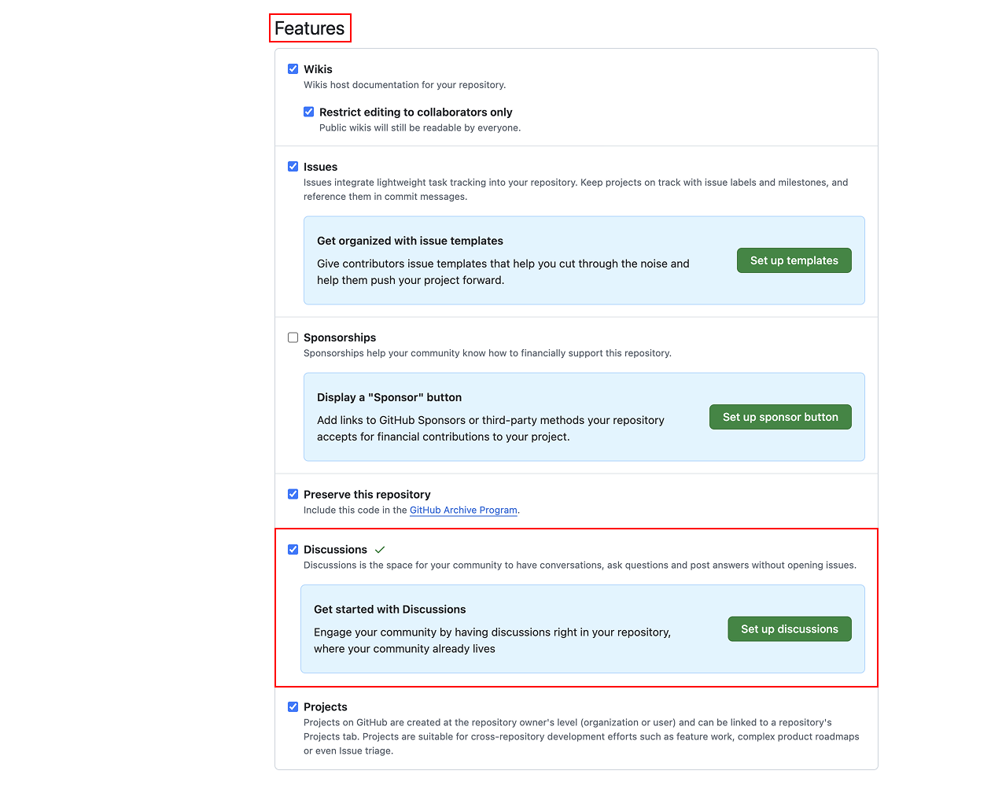Turn off the Discussions checkbox

[293, 549]
